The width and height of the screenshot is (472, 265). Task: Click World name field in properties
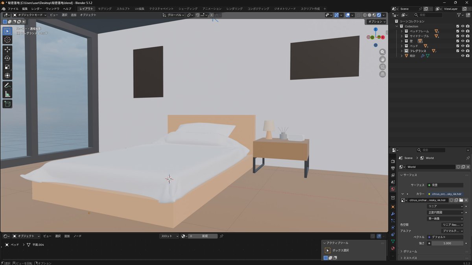click(431, 167)
